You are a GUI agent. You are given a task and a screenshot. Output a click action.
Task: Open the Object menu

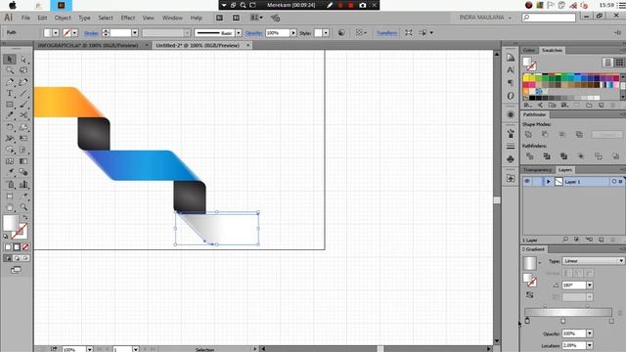tap(63, 18)
